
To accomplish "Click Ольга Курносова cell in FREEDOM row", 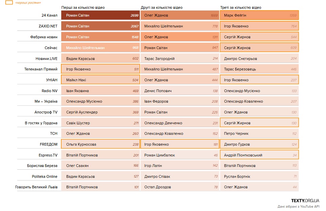I will [100, 144].
